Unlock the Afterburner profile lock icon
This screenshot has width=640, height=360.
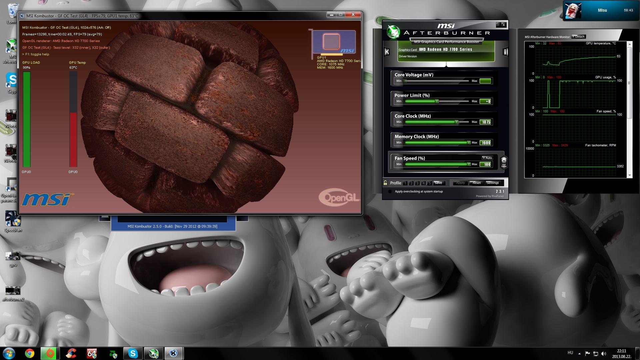[x=385, y=183]
